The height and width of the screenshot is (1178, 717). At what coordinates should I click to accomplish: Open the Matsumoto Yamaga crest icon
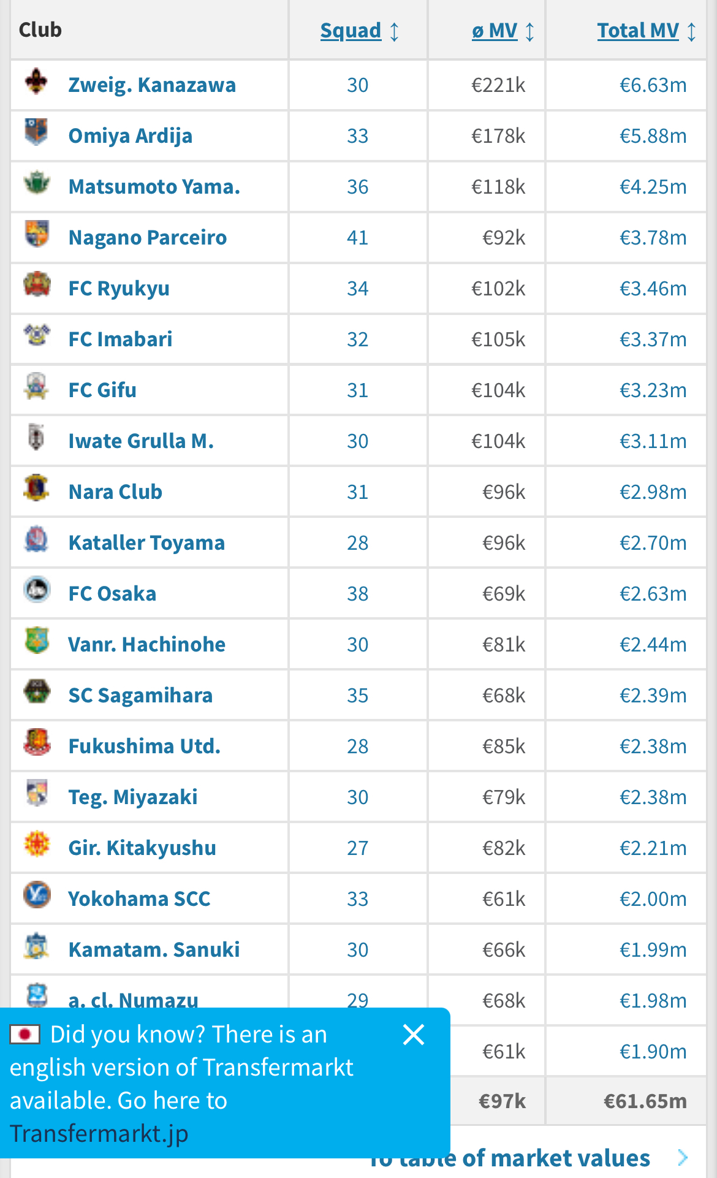[x=37, y=183]
